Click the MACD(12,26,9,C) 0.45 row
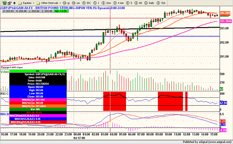 [x=38, y=119]
